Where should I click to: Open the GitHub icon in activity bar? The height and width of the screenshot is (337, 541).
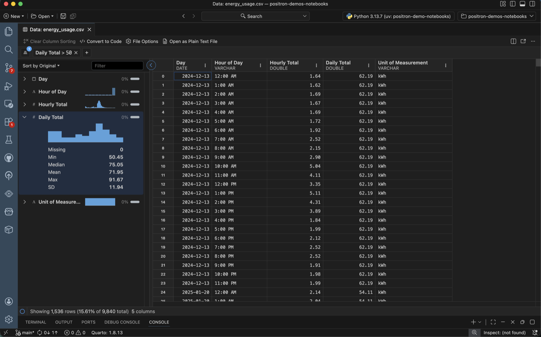point(9,158)
